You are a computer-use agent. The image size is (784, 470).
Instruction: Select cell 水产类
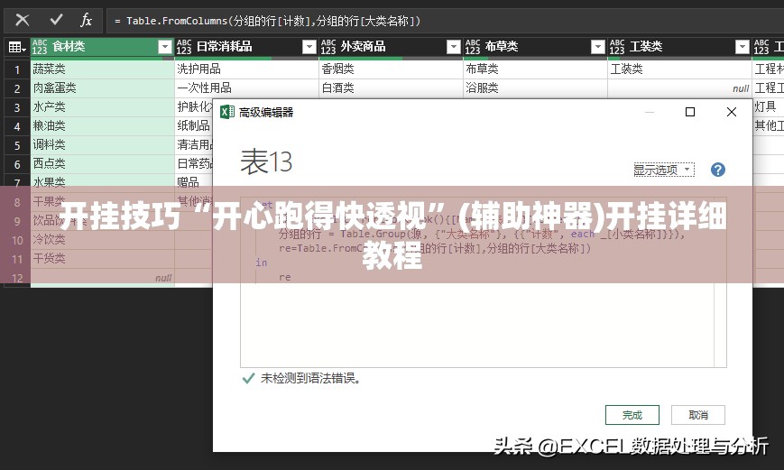point(103,107)
